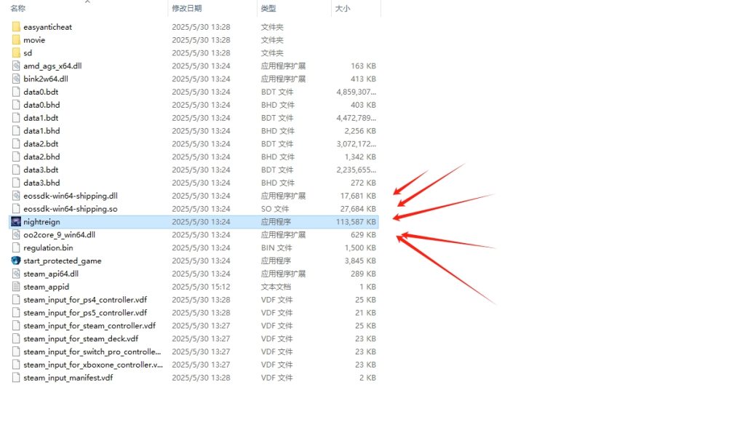The width and height of the screenshot is (745, 441).
Task: Click the start_protected_game application icon
Action: point(16,261)
